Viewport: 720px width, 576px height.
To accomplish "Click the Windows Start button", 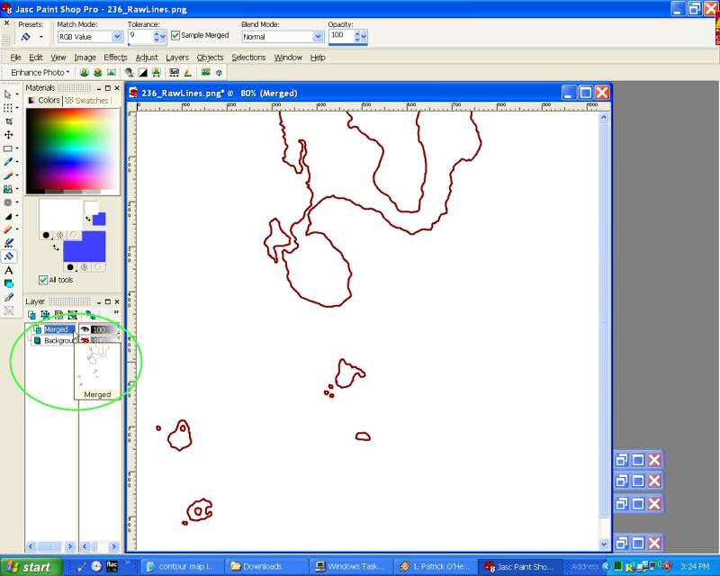I will tap(31, 567).
